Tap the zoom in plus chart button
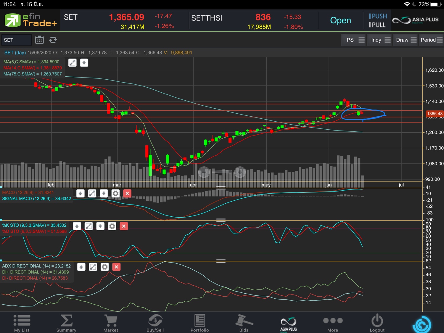 [x=240, y=172]
